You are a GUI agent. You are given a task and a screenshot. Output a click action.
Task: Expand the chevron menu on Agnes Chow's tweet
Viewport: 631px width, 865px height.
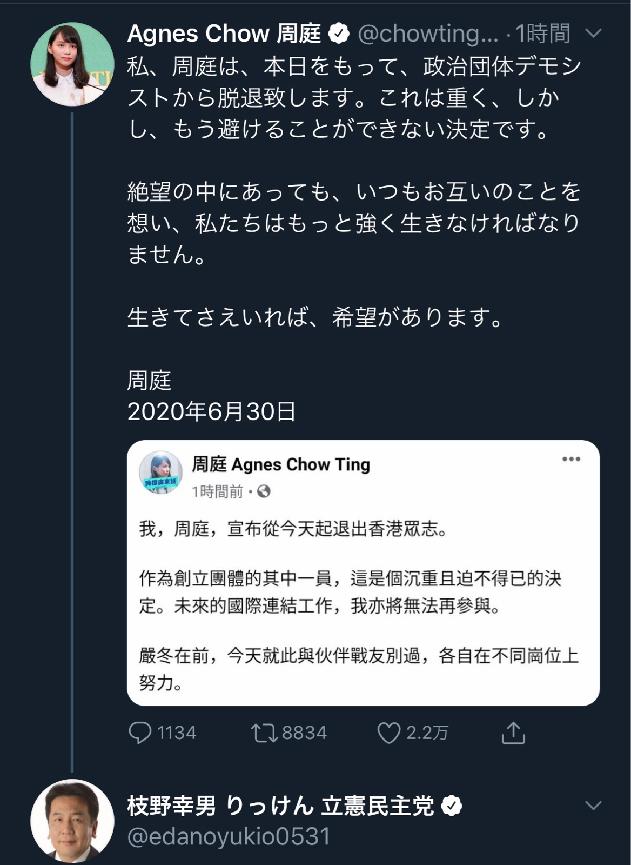tap(593, 34)
